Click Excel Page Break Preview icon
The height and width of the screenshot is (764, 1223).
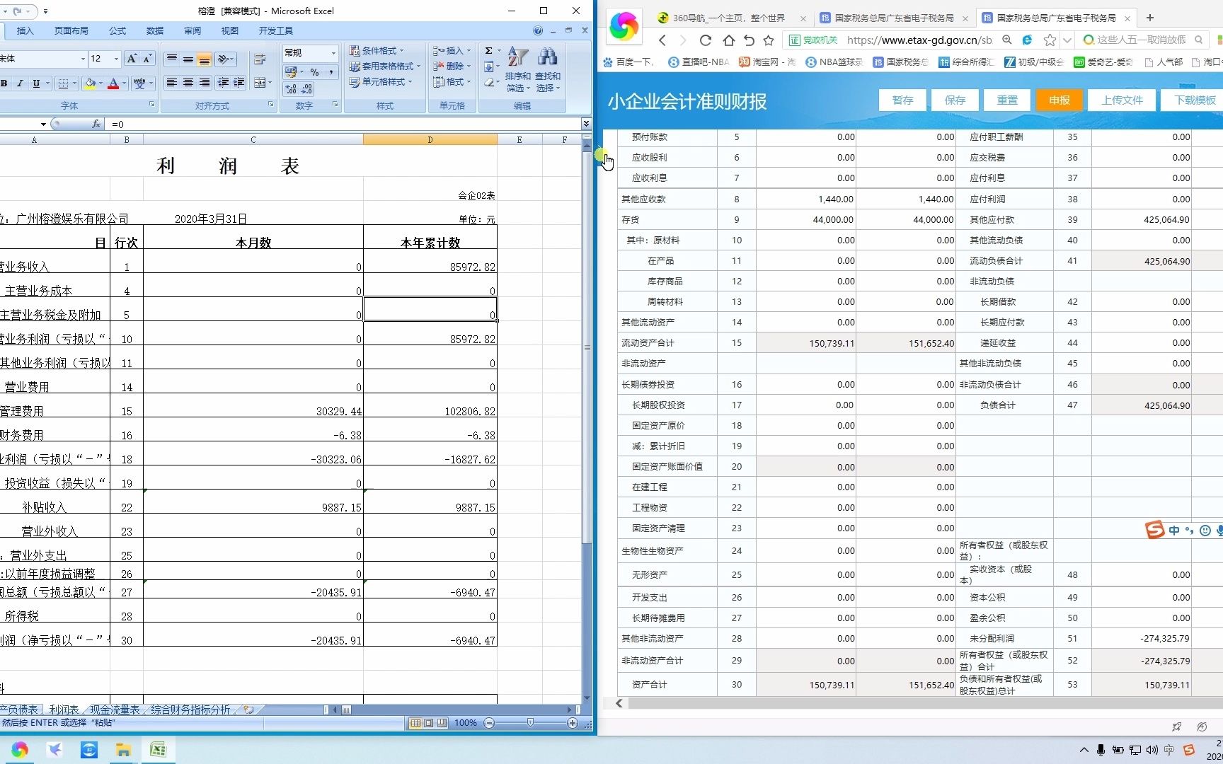442,723
